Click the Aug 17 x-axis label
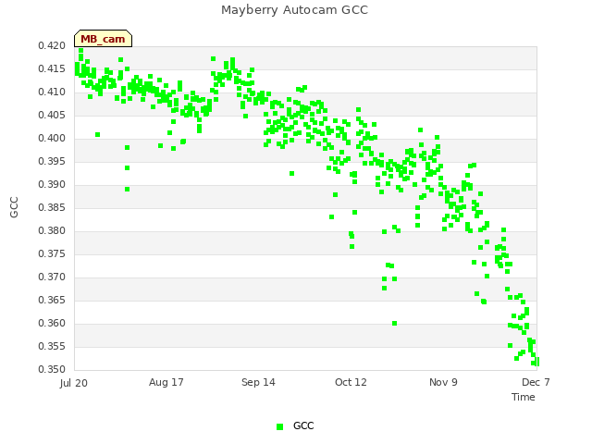 tap(166, 382)
